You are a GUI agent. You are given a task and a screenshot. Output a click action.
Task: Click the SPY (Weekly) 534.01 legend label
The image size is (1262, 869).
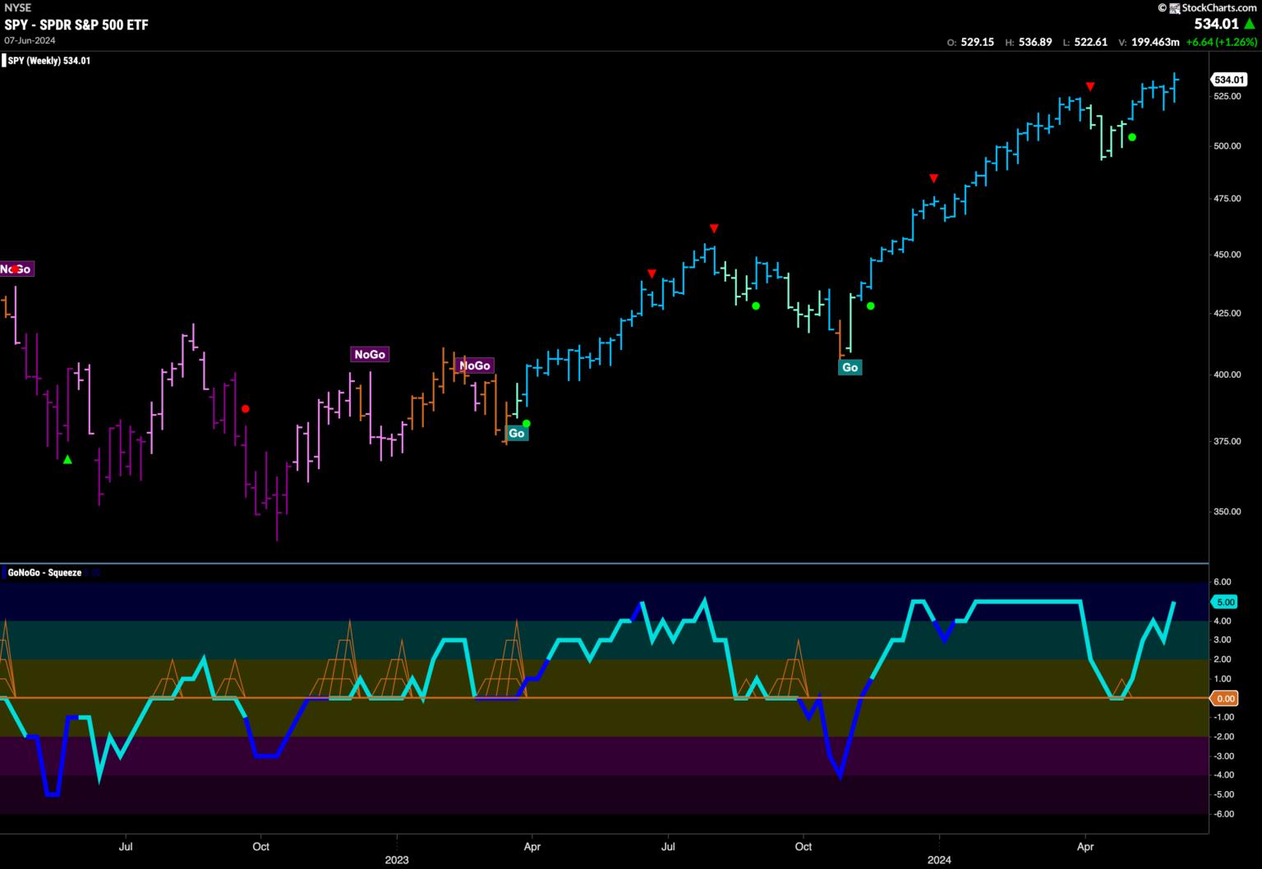[48, 61]
